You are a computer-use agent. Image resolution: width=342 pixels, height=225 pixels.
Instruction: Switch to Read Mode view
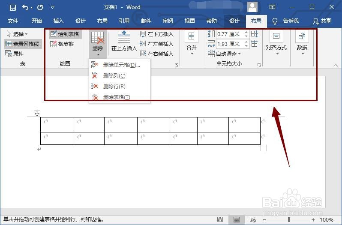220,219
